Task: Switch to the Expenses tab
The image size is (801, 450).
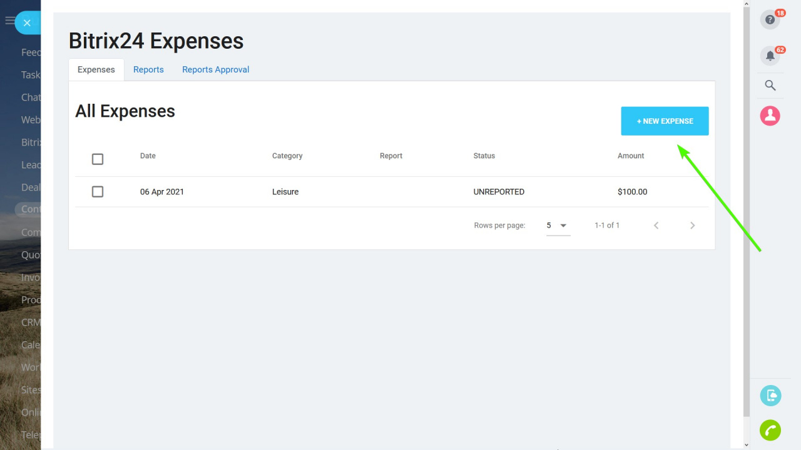Action: (x=96, y=69)
